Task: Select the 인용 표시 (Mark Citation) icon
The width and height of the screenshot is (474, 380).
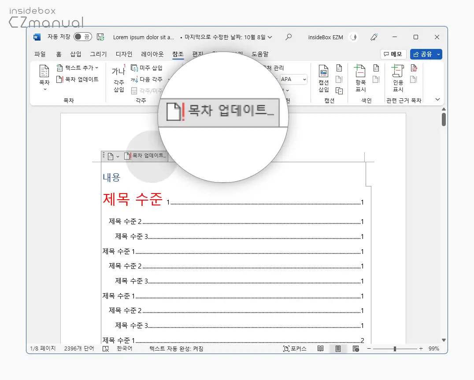Action: click(x=396, y=77)
